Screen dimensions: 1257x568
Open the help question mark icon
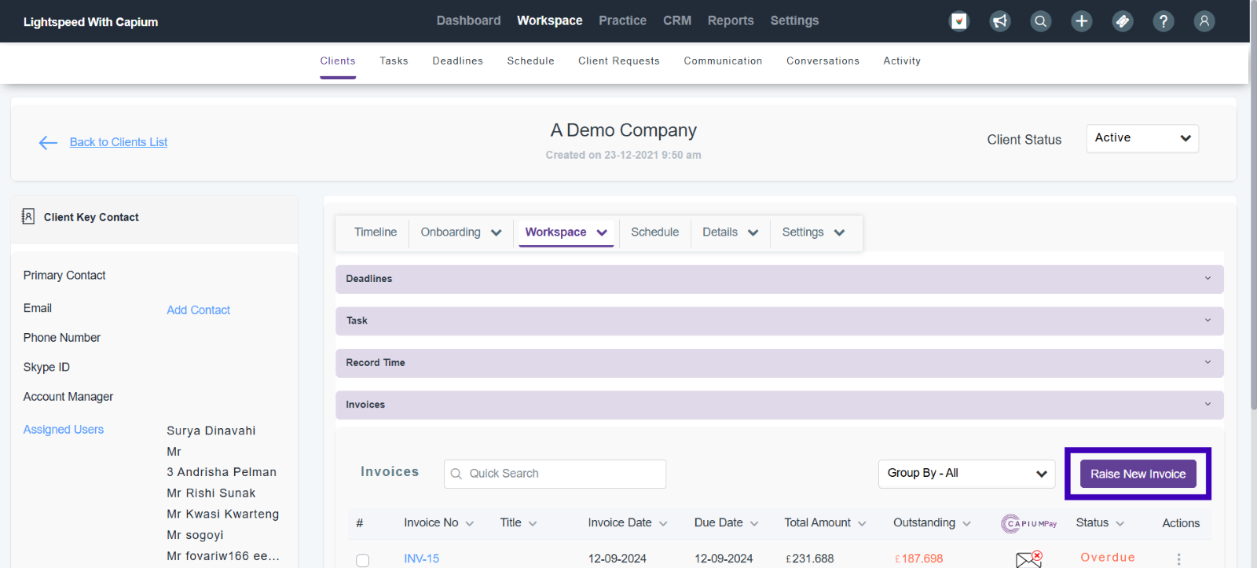click(x=1164, y=21)
